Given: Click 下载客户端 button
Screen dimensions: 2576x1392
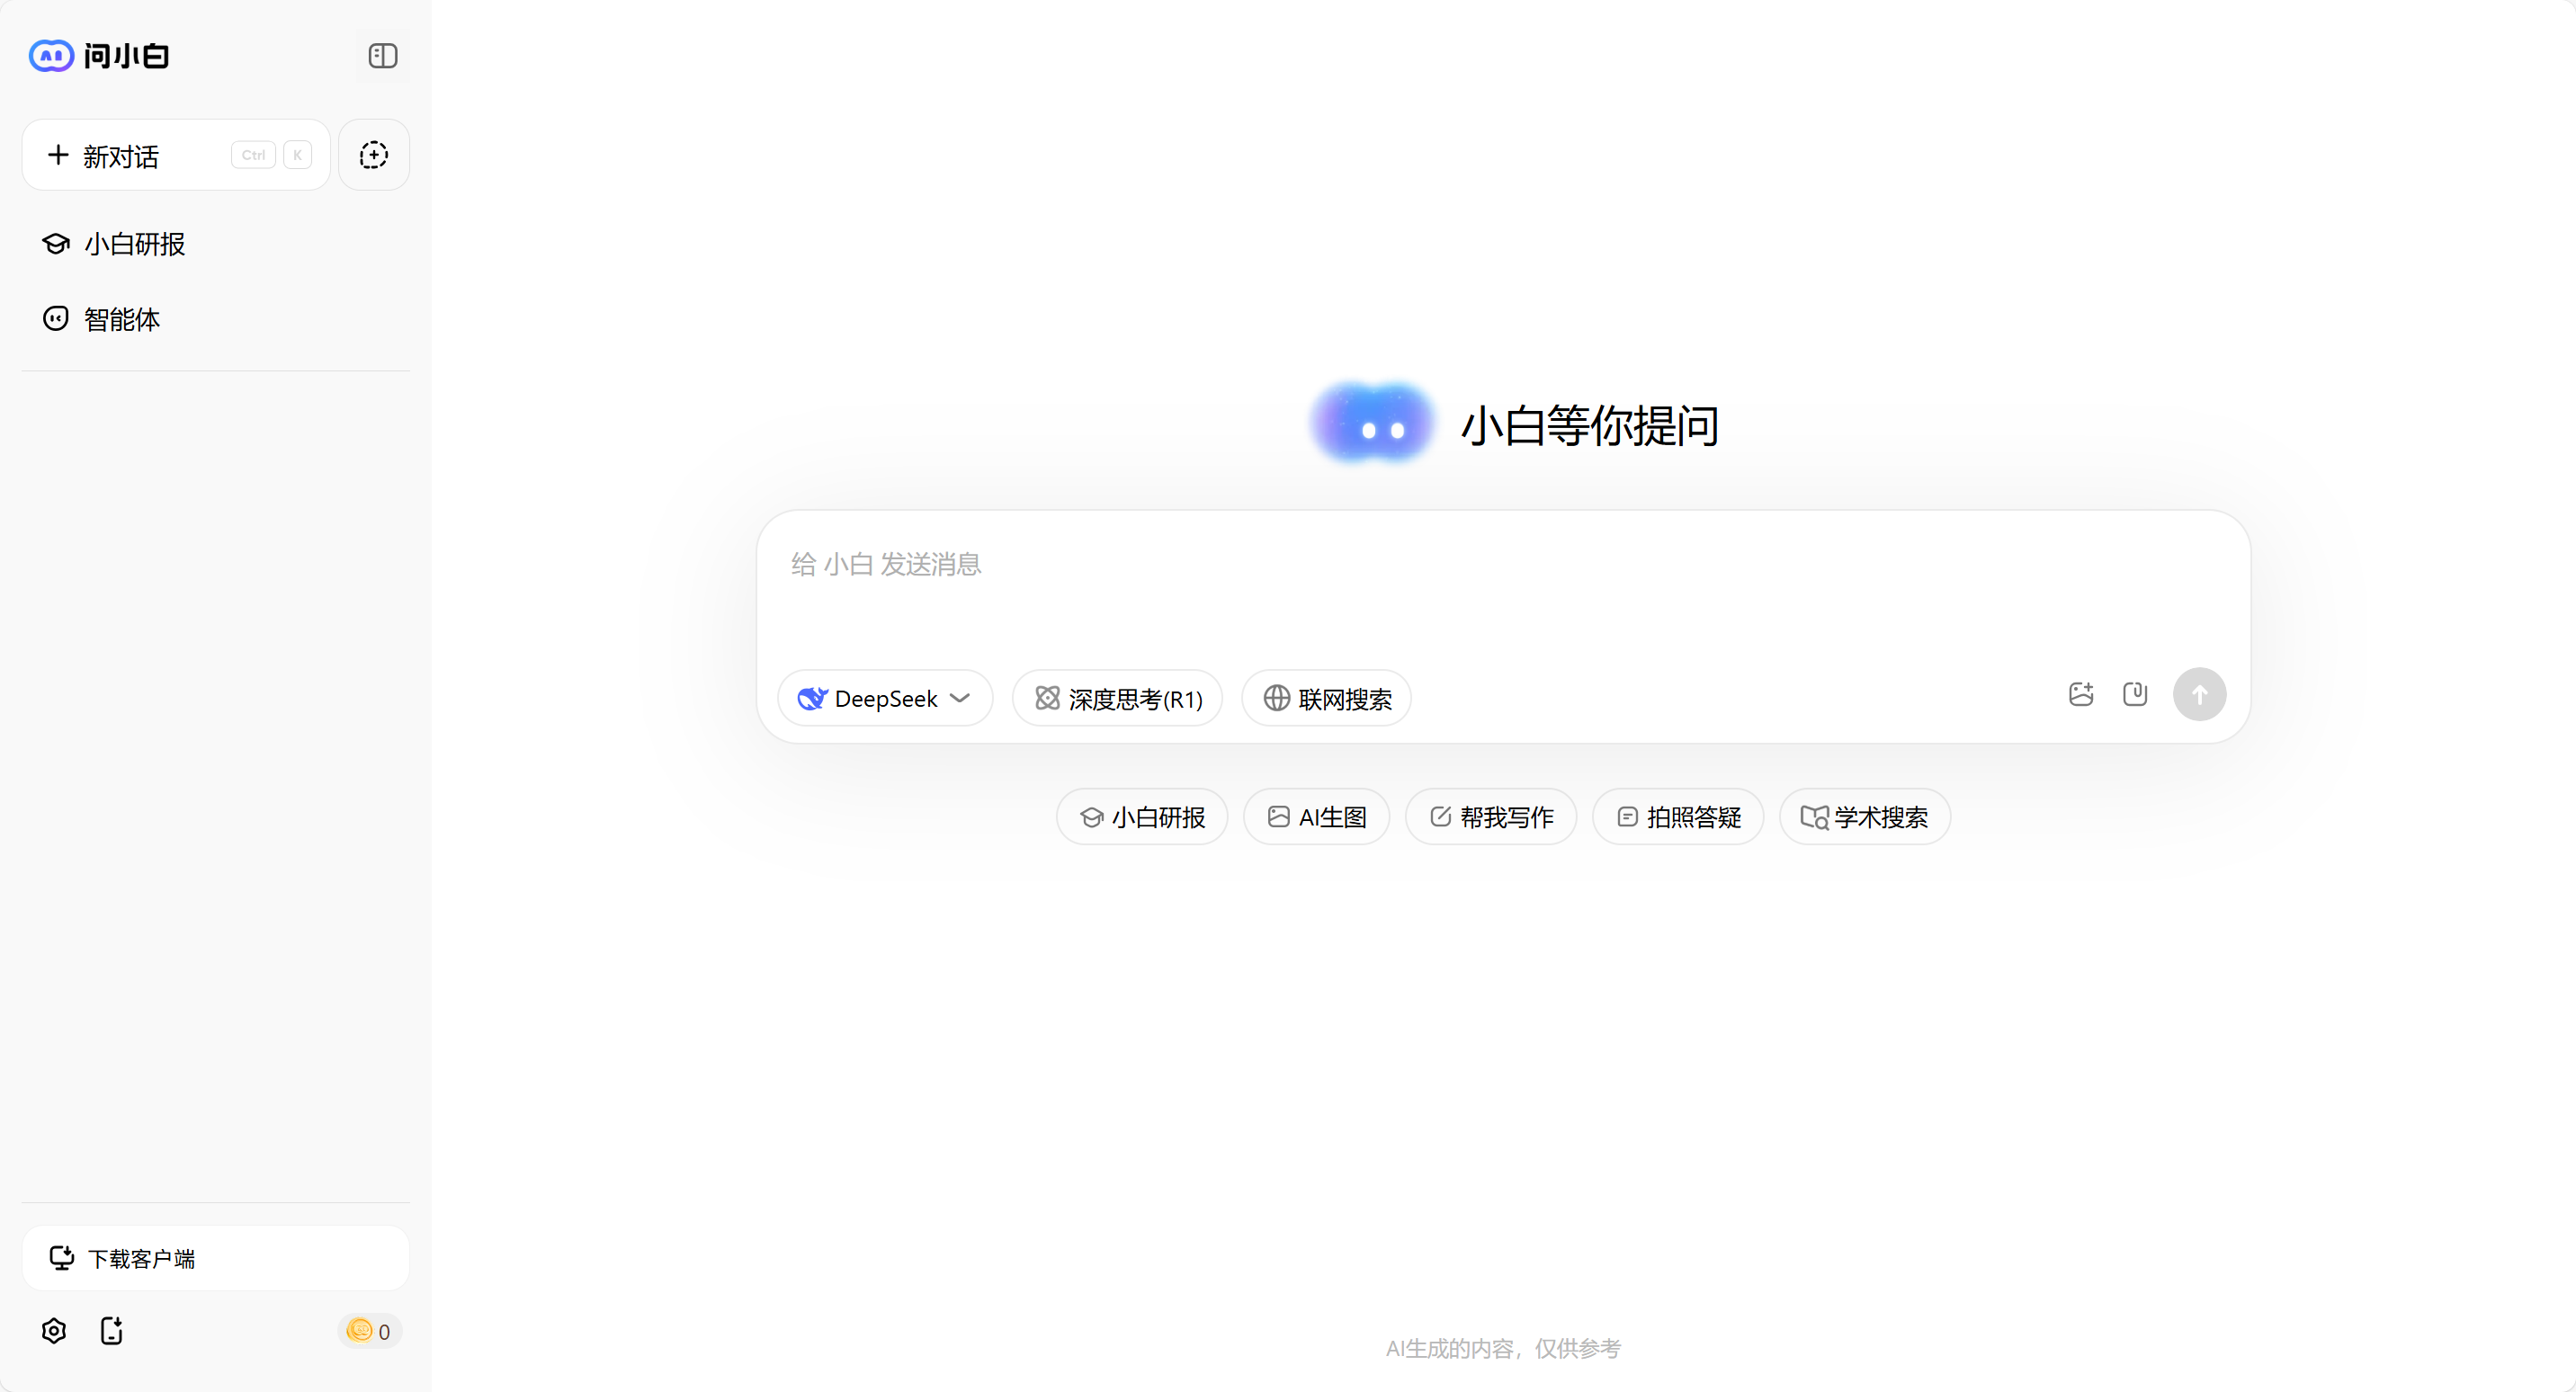Looking at the screenshot, I should [216, 1258].
